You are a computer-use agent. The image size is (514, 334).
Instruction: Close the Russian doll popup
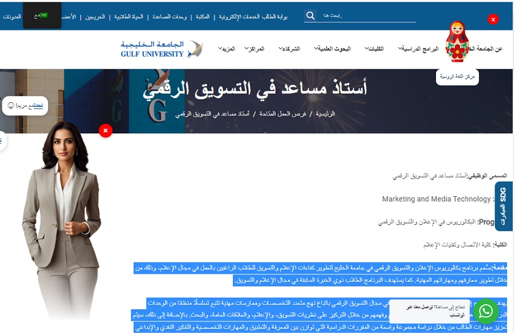493,19
